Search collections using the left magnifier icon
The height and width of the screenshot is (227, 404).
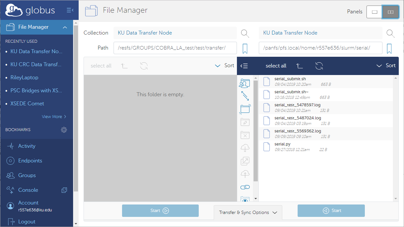[x=245, y=33]
